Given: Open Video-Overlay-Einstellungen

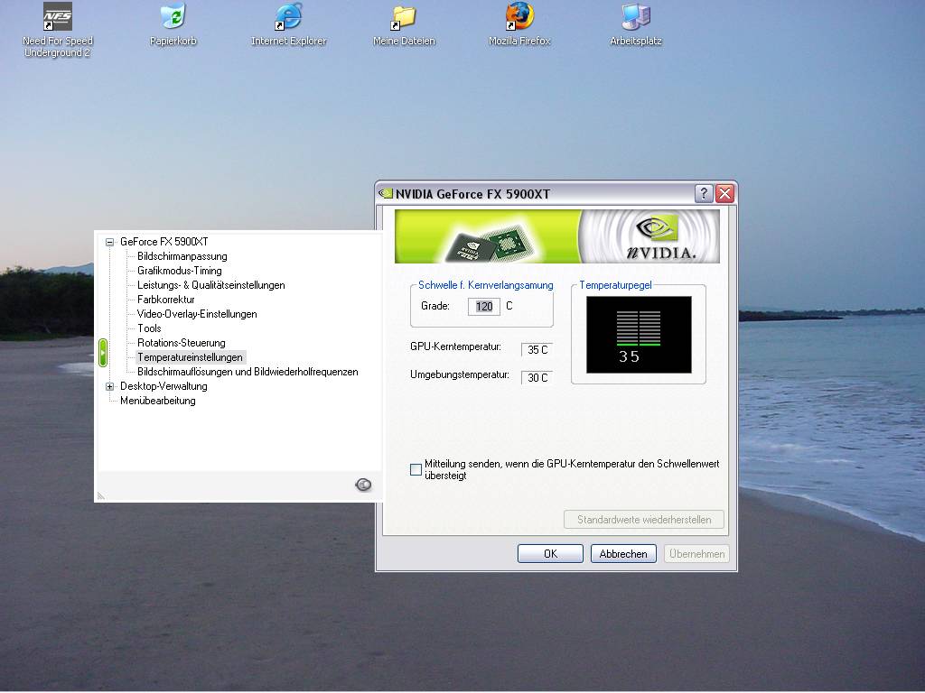Looking at the screenshot, I should pos(197,314).
